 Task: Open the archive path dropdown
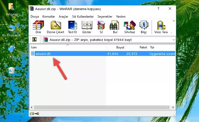(173, 40)
